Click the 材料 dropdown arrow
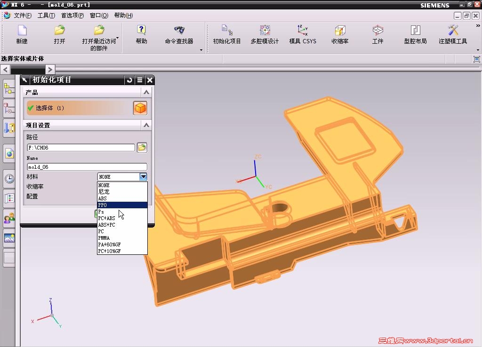482x347 pixels. 143,177
